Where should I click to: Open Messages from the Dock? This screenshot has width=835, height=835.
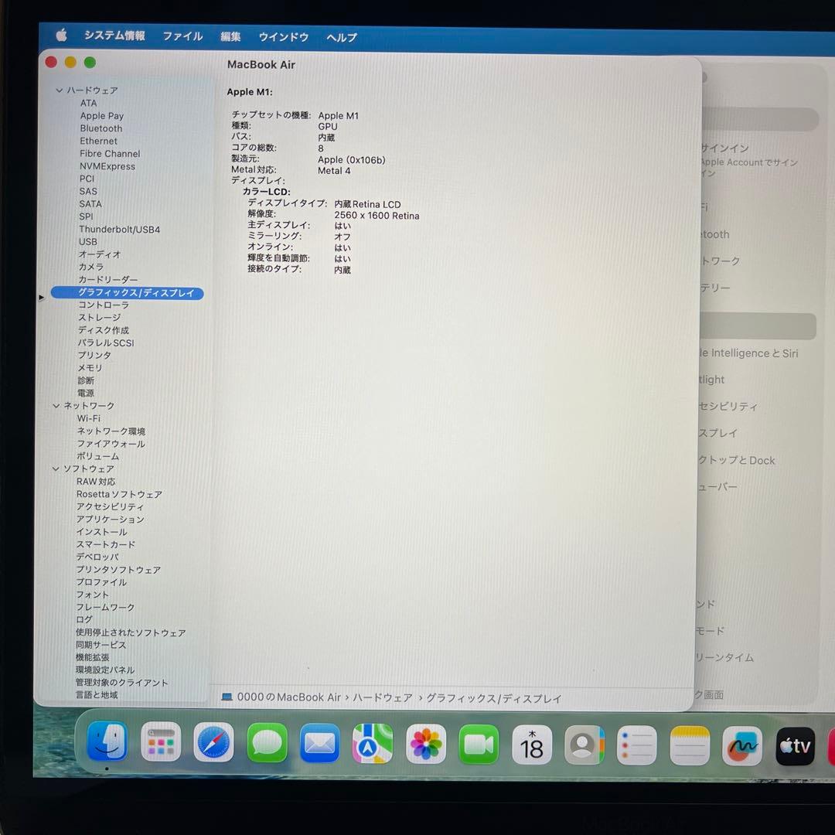pyautogui.click(x=266, y=745)
